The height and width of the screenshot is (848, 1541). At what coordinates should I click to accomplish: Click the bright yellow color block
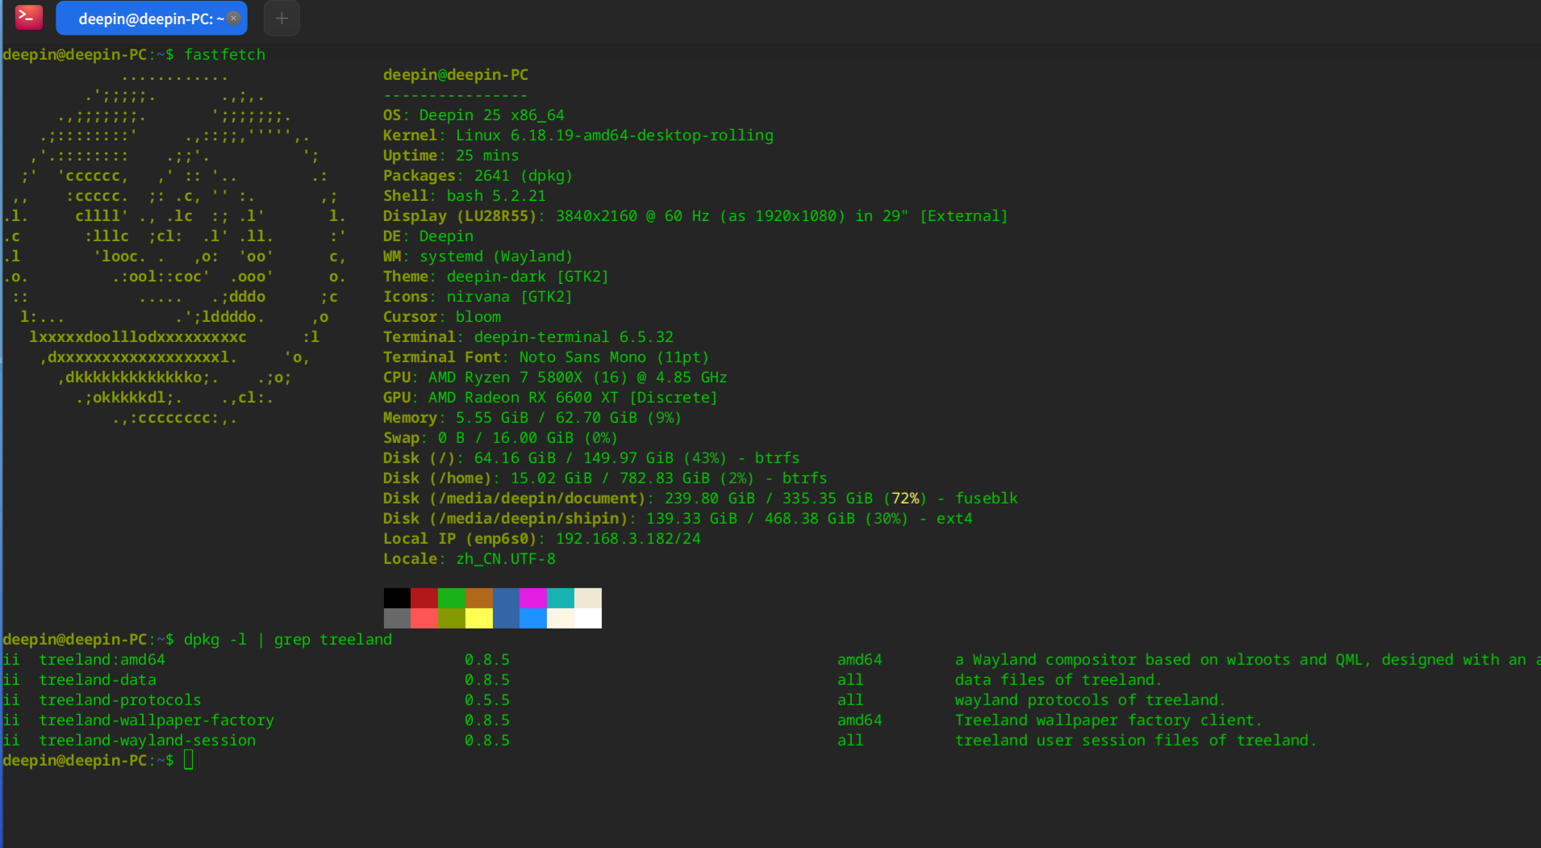pyautogui.click(x=479, y=618)
